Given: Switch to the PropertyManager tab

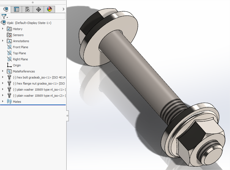Looking at the screenshot, I should (x=17, y=9).
